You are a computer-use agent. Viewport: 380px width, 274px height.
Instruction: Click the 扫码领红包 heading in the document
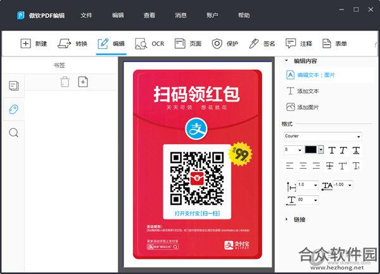(x=196, y=94)
